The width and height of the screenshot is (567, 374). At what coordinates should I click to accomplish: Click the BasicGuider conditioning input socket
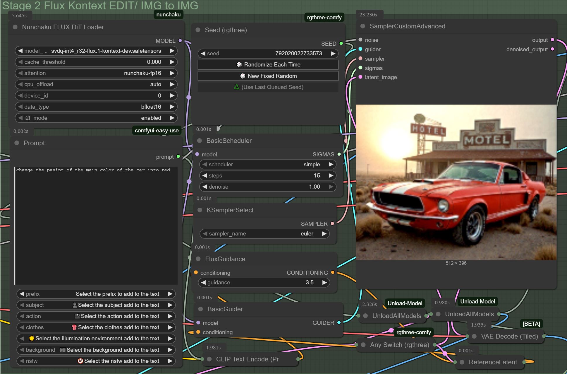(198, 332)
